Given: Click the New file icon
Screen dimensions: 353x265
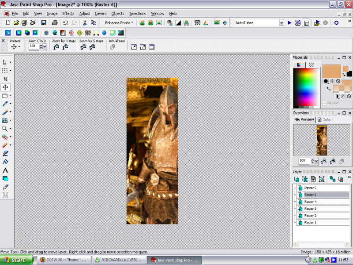Looking at the screenshot, I should pyautogui.click(x=8, y=23).
